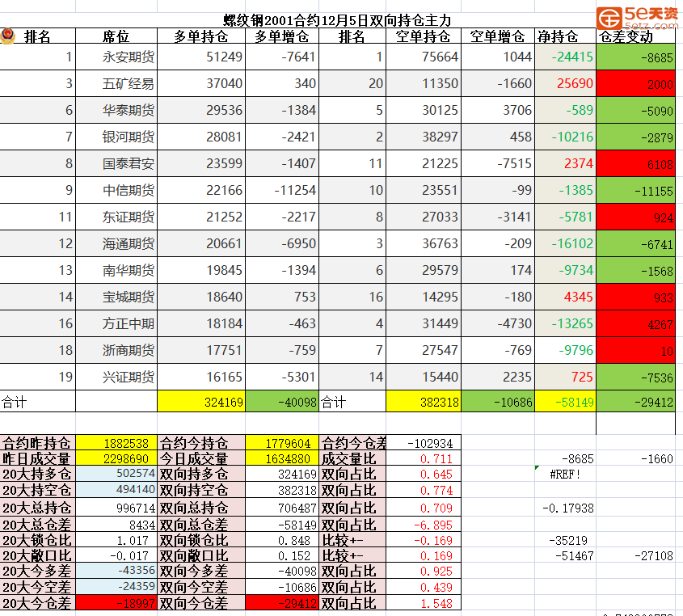Select the 20大锁仓比 value 1.017
This screenshot has width=683, height=616.
click(116, 540)
